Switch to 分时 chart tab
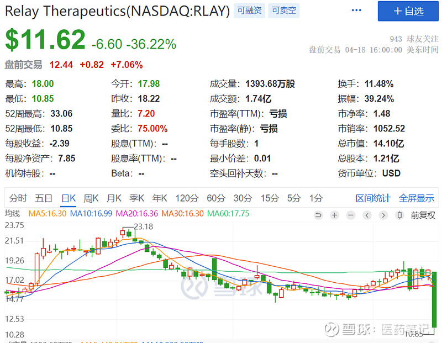Image resolution: width=442 pixels, height=343 pixels. pyautogui.click(x=18, y=198)
